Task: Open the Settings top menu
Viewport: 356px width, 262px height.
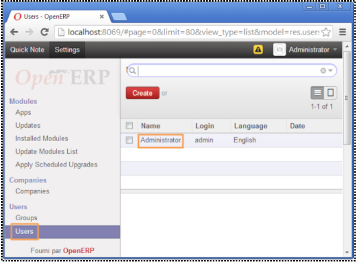Action: 67,49
